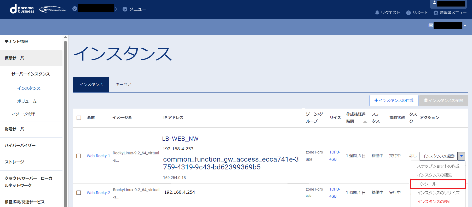Click インスタンスの起動 button for Web-Rocky-1
Image resolution: width=472 pixels, height=207 pixels.
point(439,156)
